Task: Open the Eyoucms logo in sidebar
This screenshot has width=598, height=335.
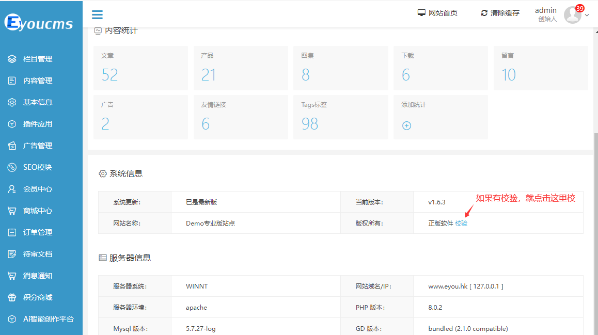Action: click(x=40, y=21)
